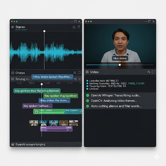Click the fifth video thumbnail in timeline

coord(74,123)
